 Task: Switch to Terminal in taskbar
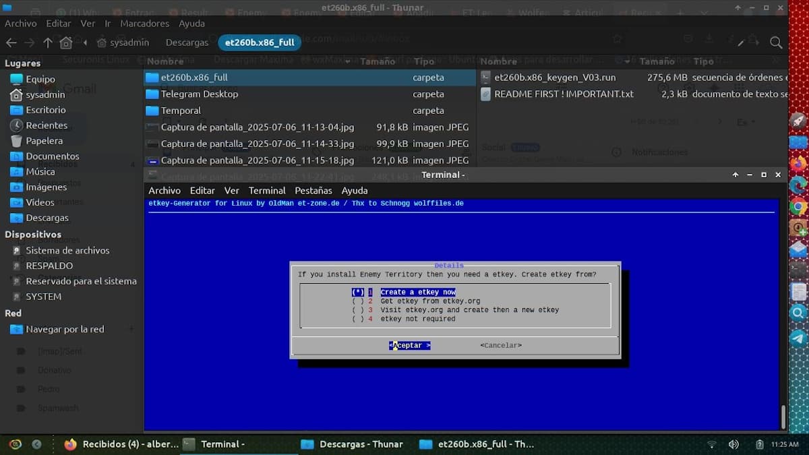tap(237, 444)
